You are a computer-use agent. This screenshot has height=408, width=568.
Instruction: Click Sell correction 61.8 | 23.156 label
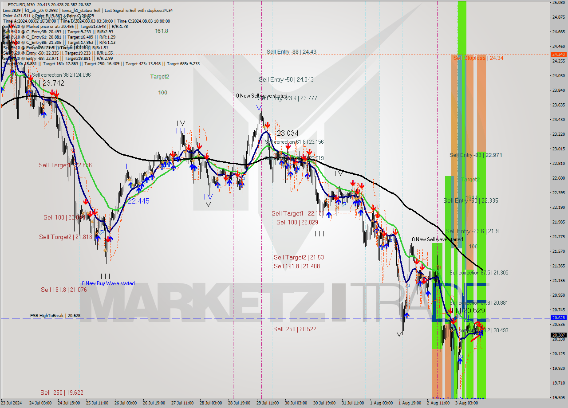click(294, 142)
